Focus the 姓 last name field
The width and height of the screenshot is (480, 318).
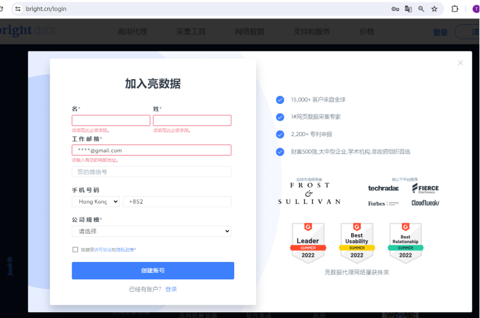click(x=192, y=120)
